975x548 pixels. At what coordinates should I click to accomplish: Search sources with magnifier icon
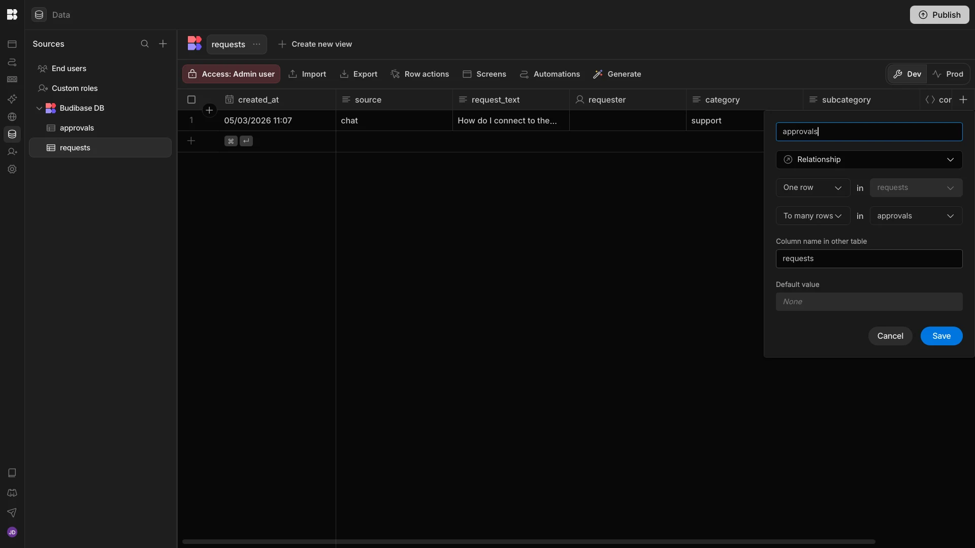[x=145, y=44]
